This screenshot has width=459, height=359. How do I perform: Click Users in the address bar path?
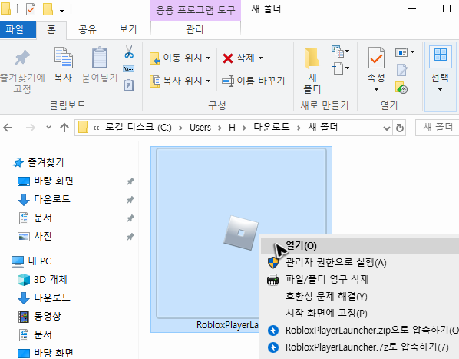[200, 128]
